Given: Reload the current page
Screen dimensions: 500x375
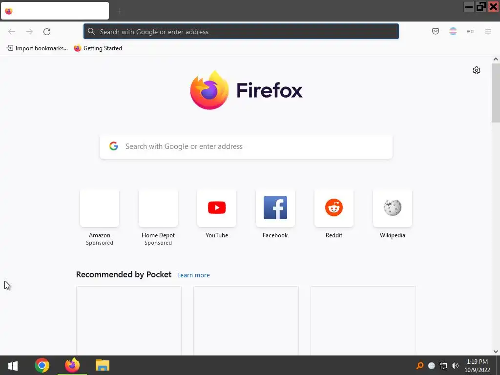Looking at the screenshot, I should (47, 31).
